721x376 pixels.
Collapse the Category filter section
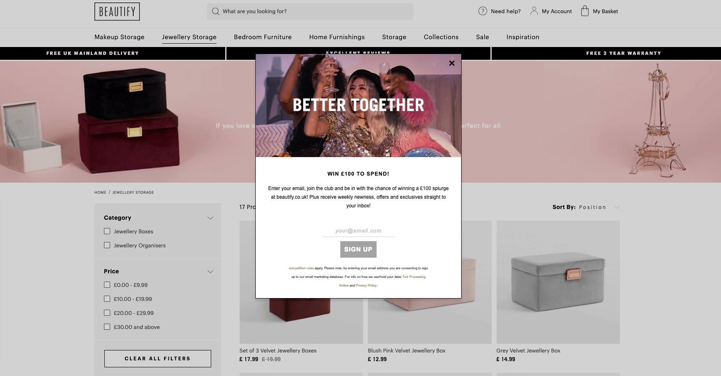click(210, 218)
